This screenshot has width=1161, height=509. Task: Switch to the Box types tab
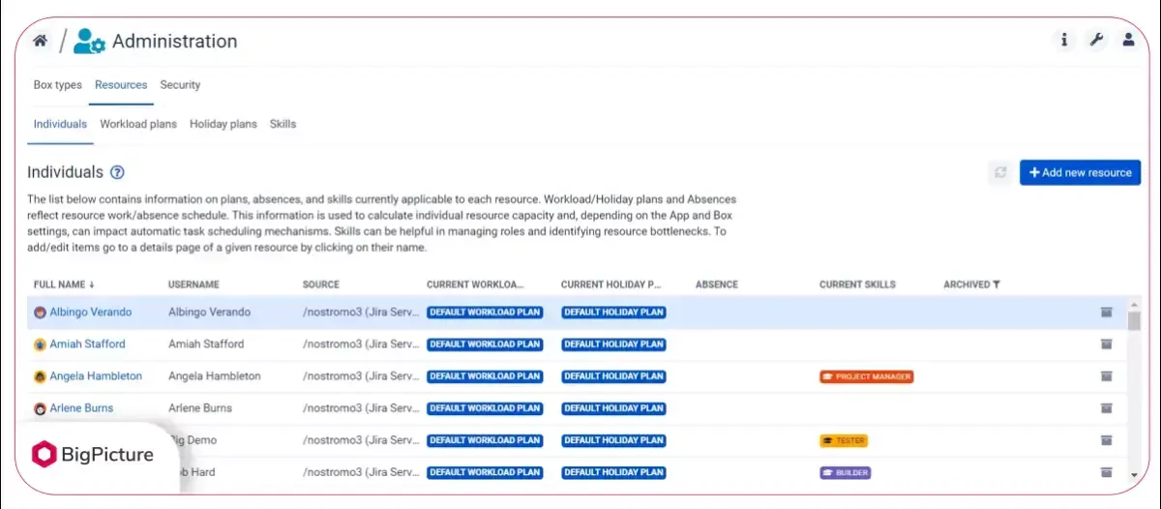tap(58, 85)
